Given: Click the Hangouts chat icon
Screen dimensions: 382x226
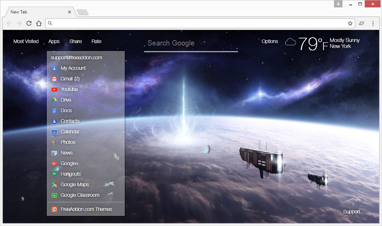Looking at the screenshot, I should pos(54,174).
